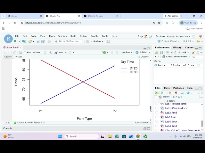Click the Windows taskbar Search box
This screenshot has width=205, height=153.
(81, 136)
